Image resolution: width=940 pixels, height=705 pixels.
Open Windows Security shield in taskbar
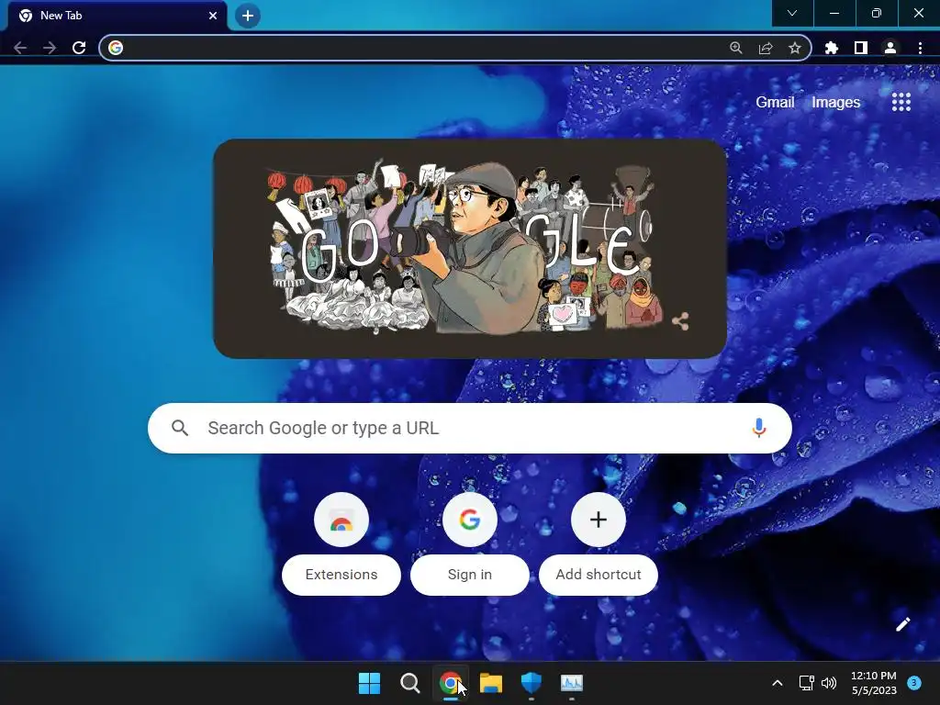pyautogui.click(x=532, y=683)
